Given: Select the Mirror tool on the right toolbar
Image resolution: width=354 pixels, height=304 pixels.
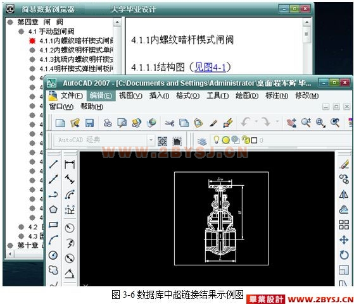Looking at the screenshot, I should [x=344, y=194].
